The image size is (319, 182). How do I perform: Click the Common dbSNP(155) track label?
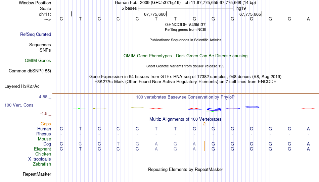tap(30, 71)
